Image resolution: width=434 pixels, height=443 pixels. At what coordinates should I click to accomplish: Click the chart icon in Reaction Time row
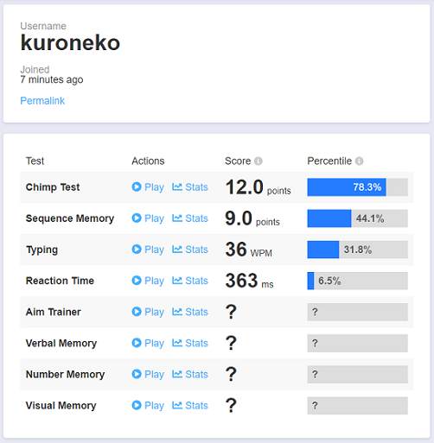[x=177, y=281]
